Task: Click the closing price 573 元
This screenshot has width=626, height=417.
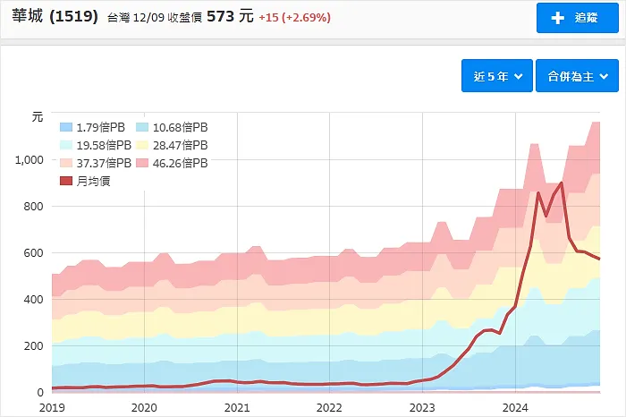Action: click(230, 16)
